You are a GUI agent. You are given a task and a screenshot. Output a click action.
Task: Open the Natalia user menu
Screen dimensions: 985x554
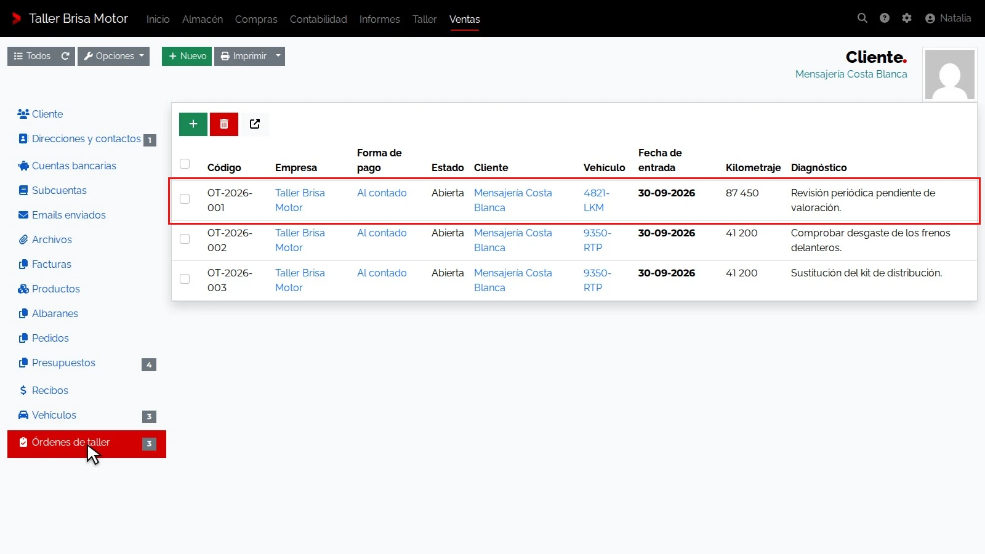pos(948,18)
